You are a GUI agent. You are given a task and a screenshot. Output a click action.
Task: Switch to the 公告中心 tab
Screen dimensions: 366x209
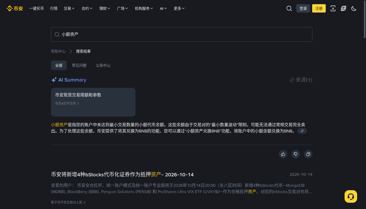[x=103, y=65]
